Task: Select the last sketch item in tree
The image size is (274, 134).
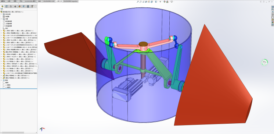Action: coord(7,87)
